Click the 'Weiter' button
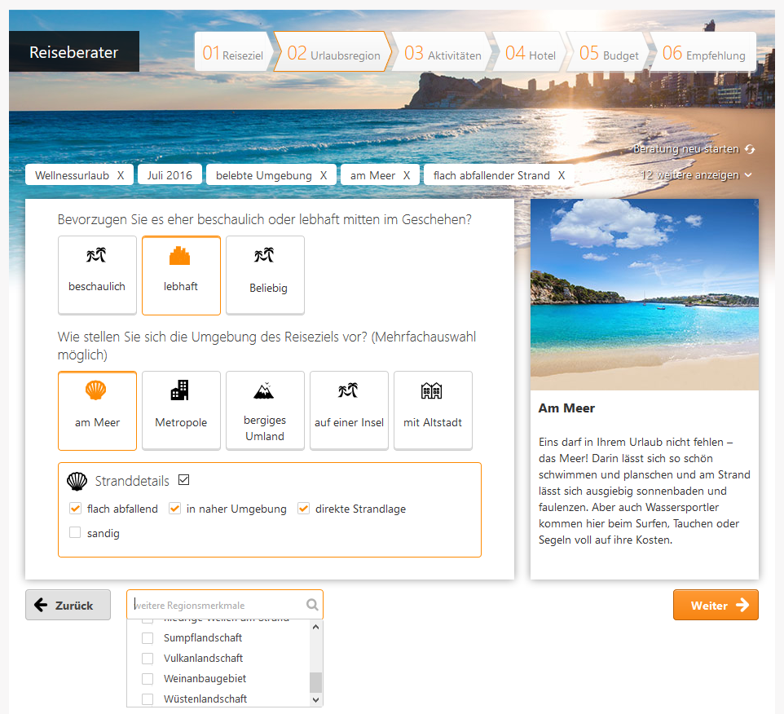Image resolution: width=784 pixels, height=714 pixels. [x=716, y=605]
